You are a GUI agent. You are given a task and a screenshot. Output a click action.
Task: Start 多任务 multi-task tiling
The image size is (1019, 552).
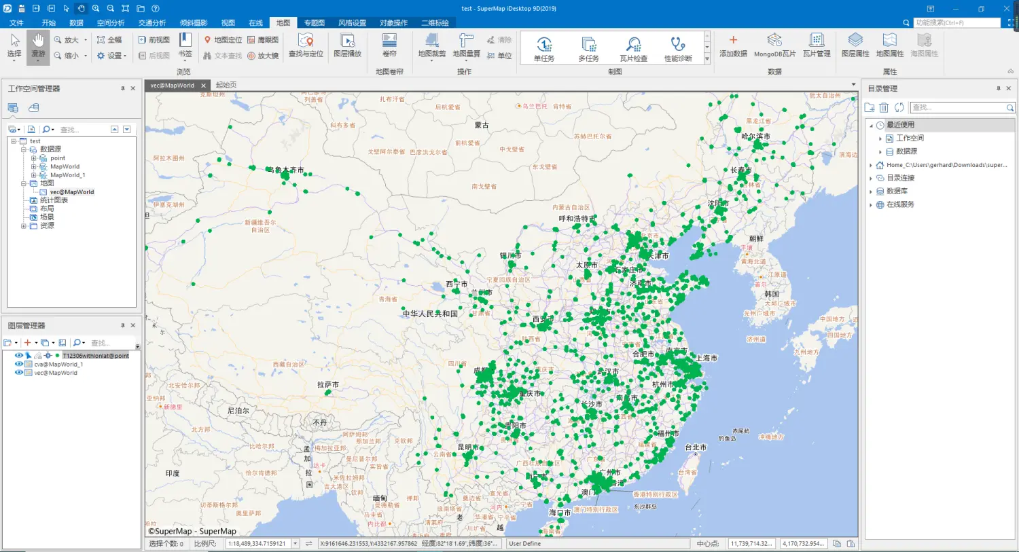point(588,49)
